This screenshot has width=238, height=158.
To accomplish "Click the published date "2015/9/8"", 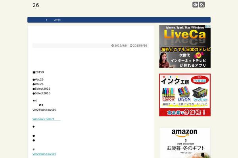I will (121, 45).
